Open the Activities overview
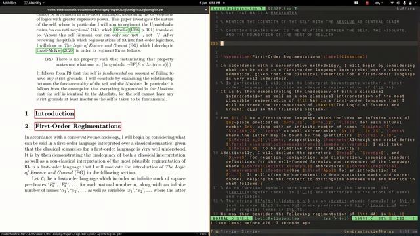The width and height of the screenshot is (420, 236). click(9, 3)
